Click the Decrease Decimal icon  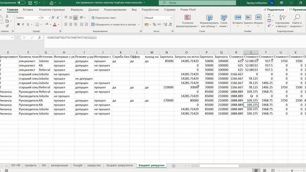tap(170, 24)
